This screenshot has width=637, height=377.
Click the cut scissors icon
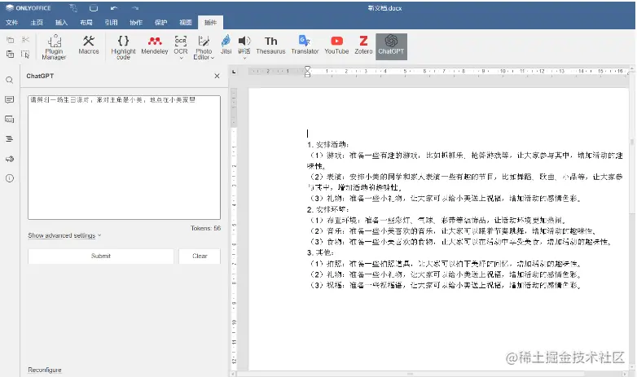click(25, 40)
